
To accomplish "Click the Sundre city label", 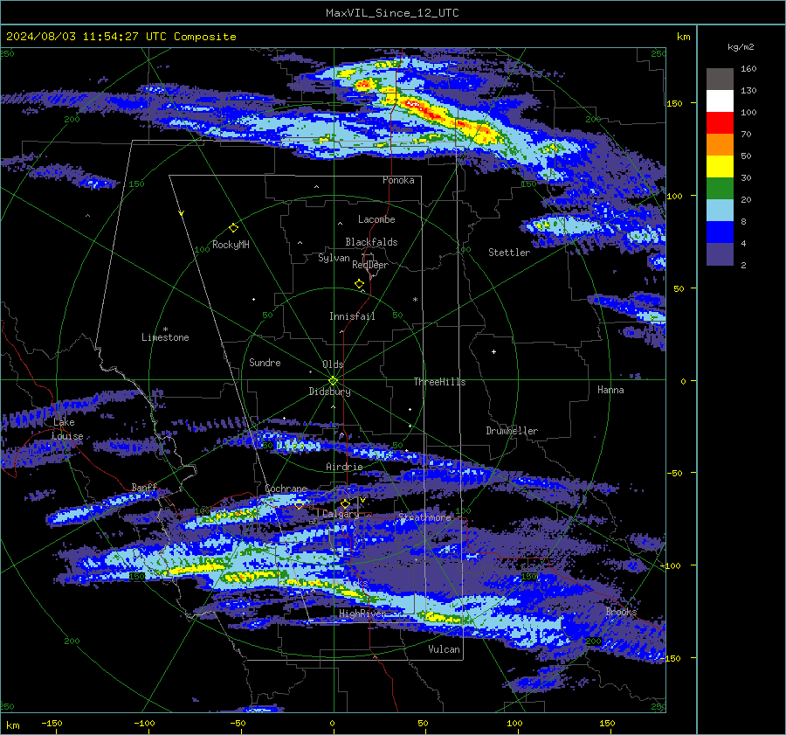I will point(265,363).
